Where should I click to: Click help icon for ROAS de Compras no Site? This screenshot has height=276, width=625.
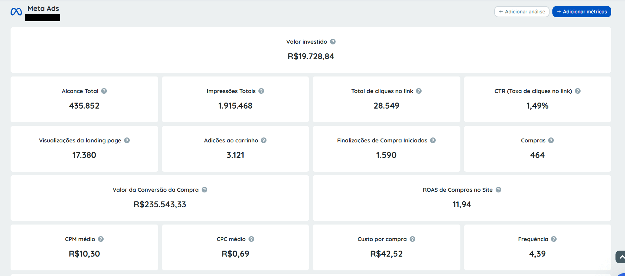pyautogui.click(x=498, y=190)
